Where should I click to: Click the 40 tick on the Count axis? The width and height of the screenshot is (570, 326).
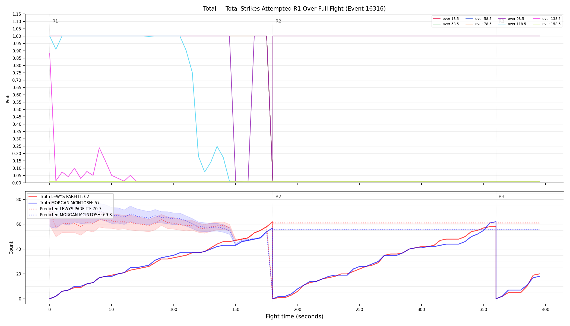[19, 249]
